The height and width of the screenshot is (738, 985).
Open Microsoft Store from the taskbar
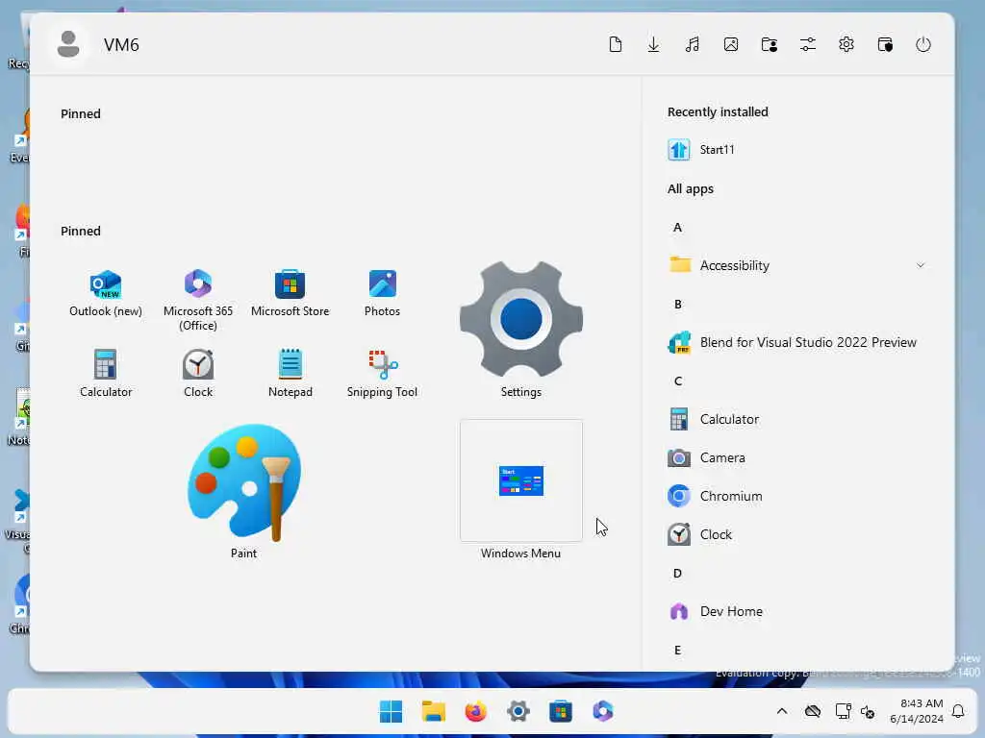click(x=561, y=711)
